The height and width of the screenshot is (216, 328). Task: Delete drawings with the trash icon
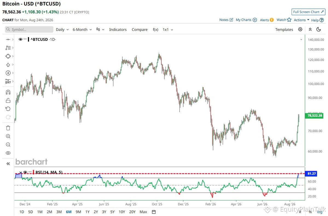(8, 128)
